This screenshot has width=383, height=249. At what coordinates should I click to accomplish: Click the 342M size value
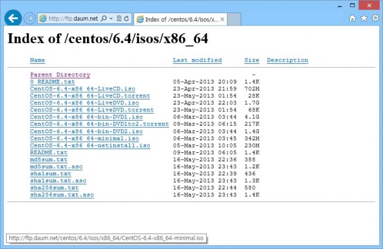pyautogui.click(x=252, y=139)
